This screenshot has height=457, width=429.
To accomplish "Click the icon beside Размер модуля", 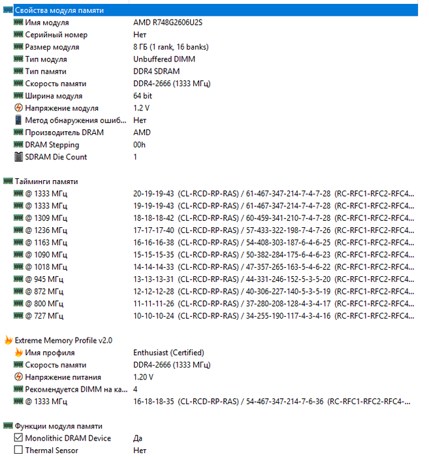I will pos(18,46).
